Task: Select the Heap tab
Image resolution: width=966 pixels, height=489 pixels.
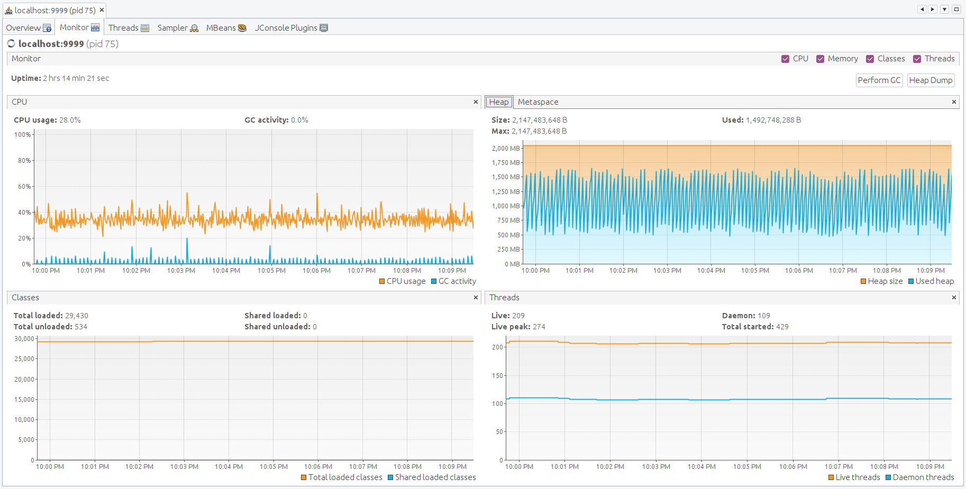Action: [498, 102]
